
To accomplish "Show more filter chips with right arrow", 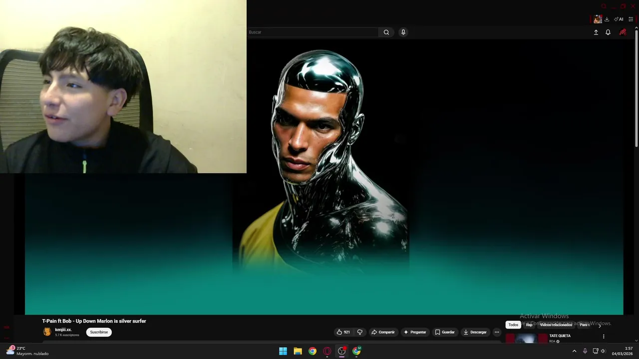I will click(600, 325).
